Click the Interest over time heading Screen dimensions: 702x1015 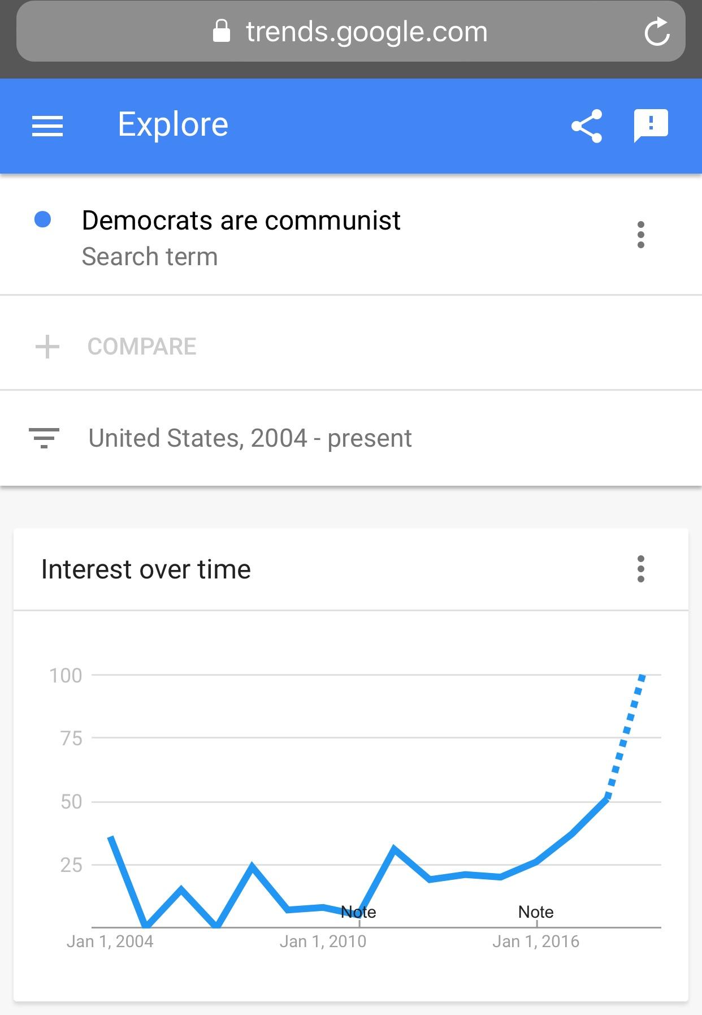click(x=146, y=569)
